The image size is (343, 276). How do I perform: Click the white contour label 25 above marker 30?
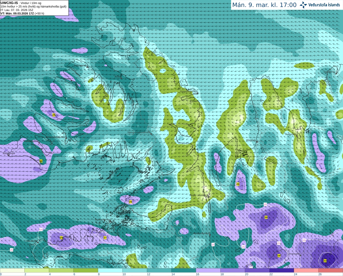(x=265, y=204)
